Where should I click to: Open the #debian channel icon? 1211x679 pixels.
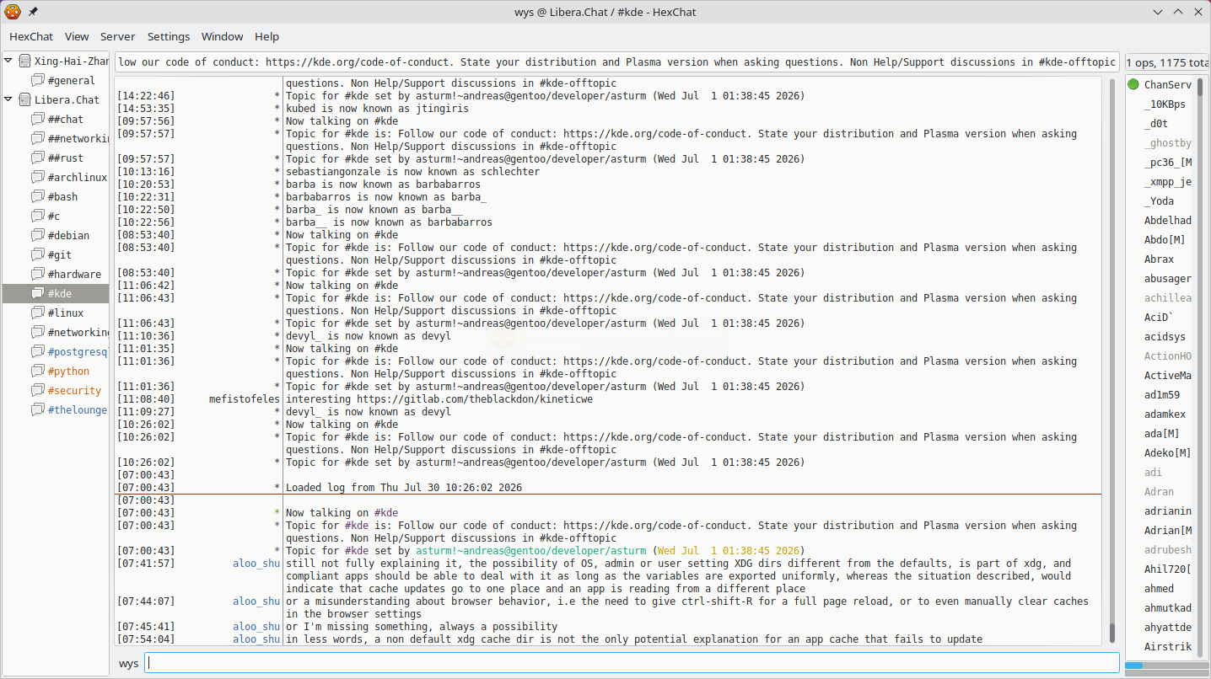37,236
